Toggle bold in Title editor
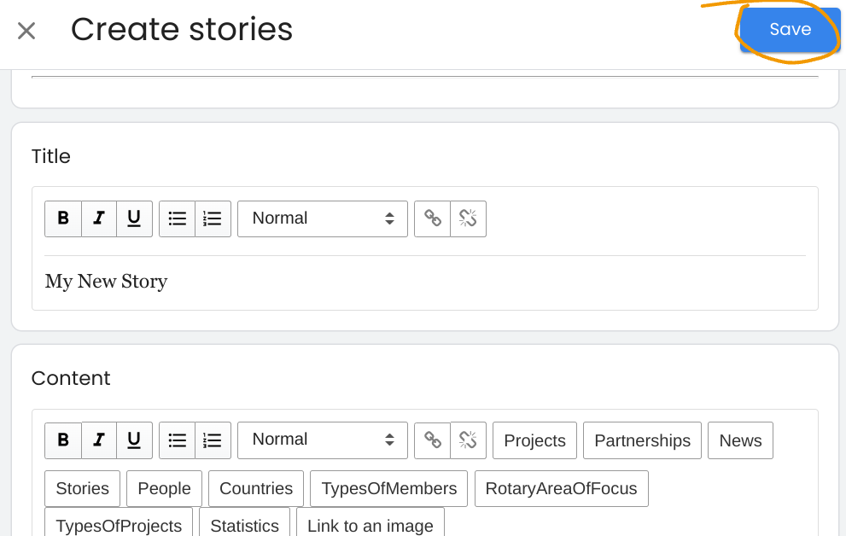Screen dimensions: 846x536 click(x=63, y=218)
